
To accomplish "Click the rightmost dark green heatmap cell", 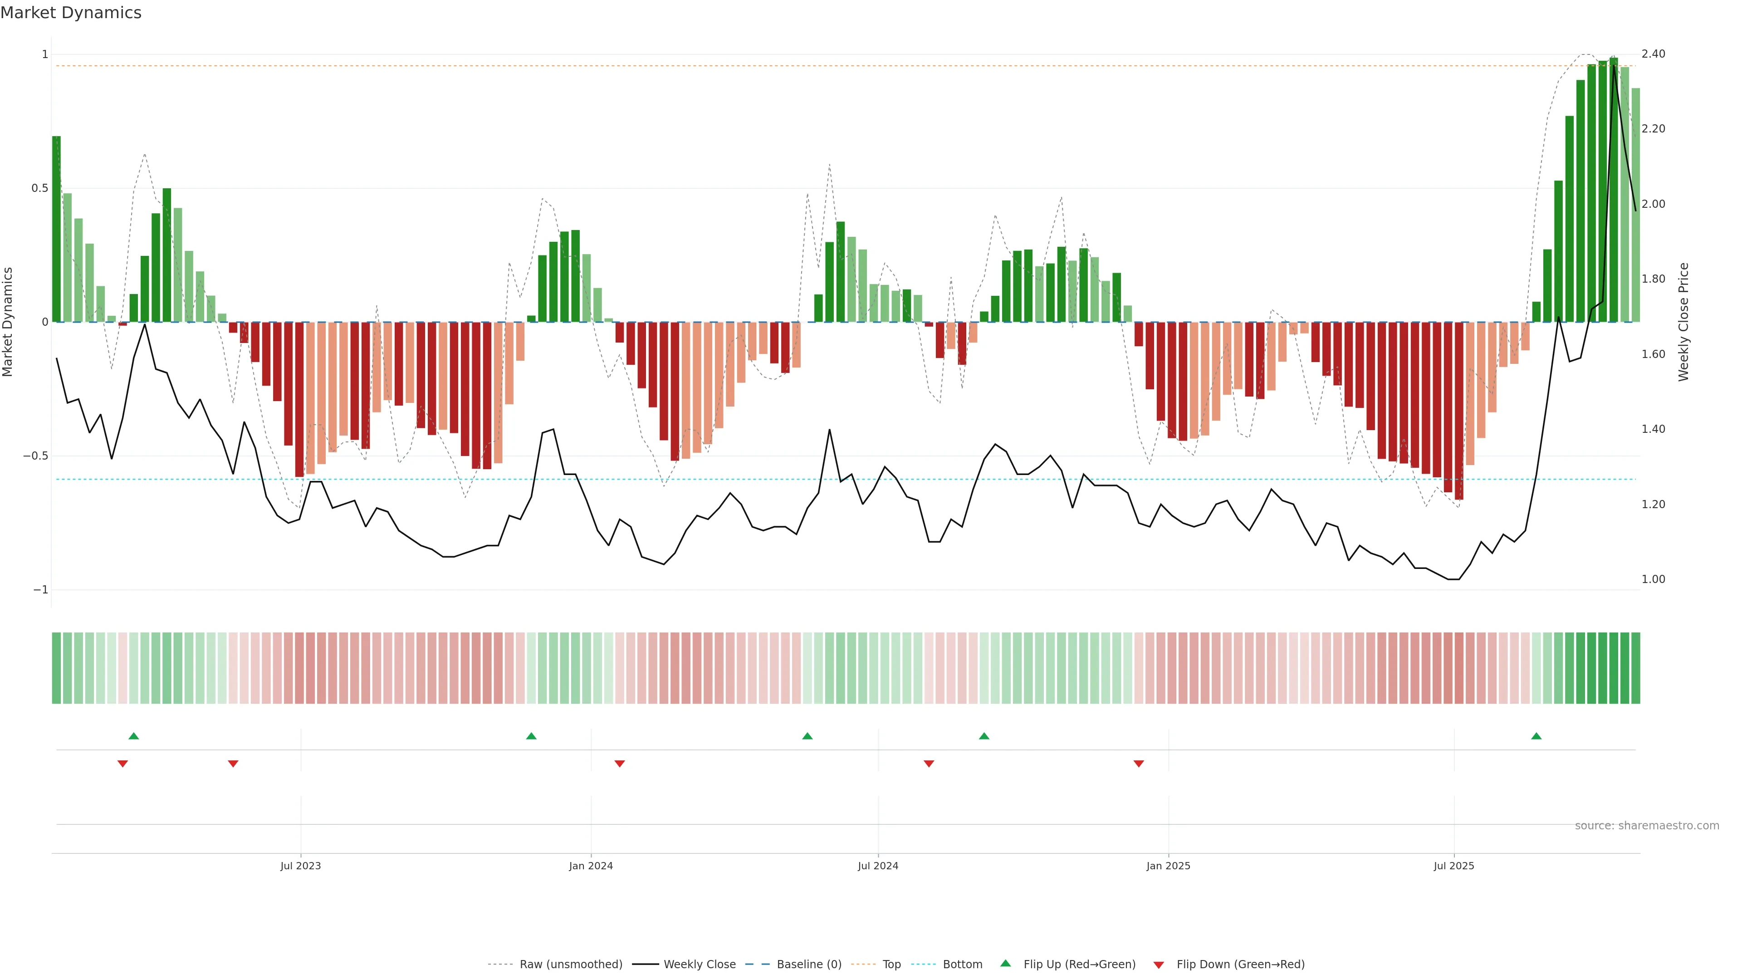I will (1635, 667).
